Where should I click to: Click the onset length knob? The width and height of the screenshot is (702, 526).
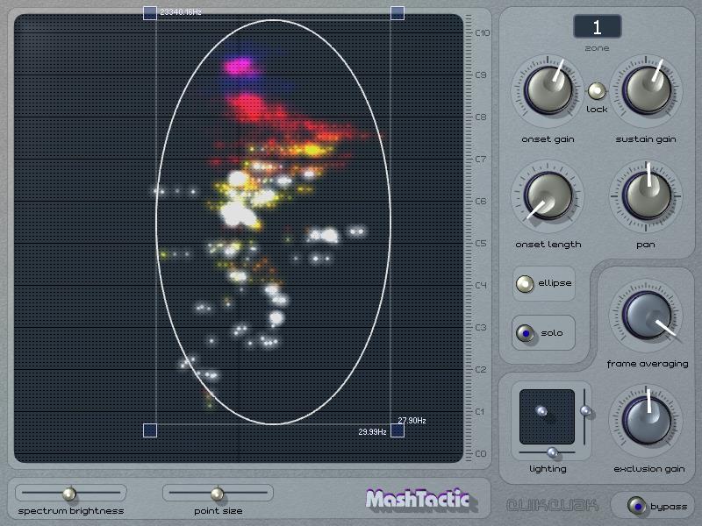point(548,195)
